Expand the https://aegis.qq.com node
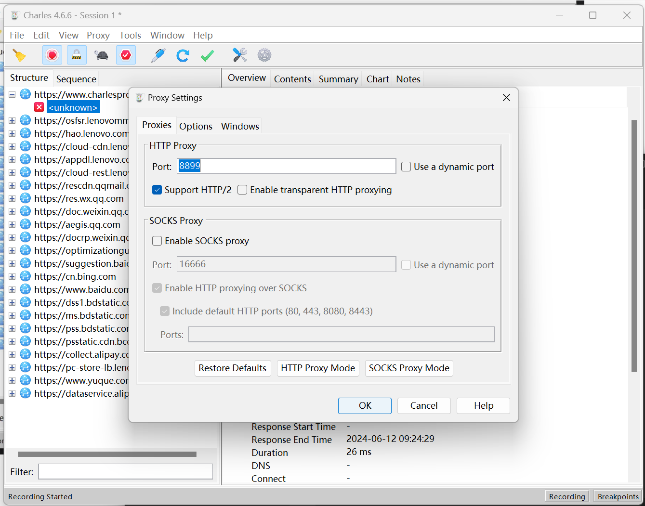645x506 pixels. 12,224
